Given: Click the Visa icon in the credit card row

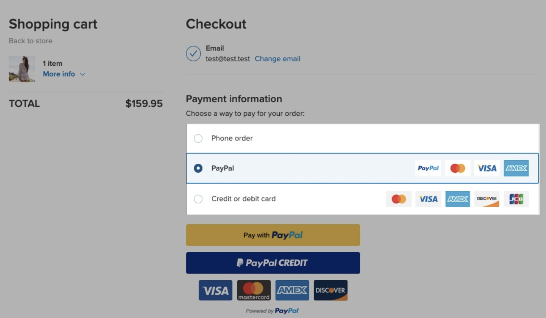Looking at the screenshot, I should (x=428, y=199).
